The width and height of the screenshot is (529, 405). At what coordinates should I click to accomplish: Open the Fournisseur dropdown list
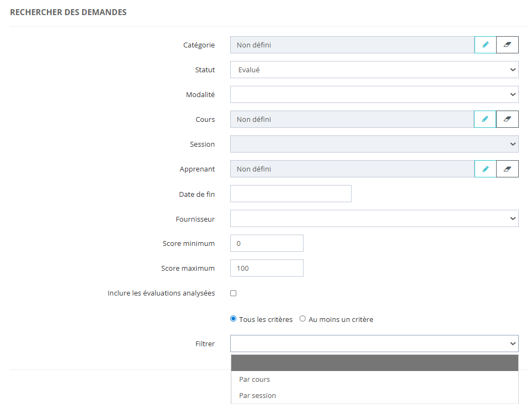tap(374, 218)
